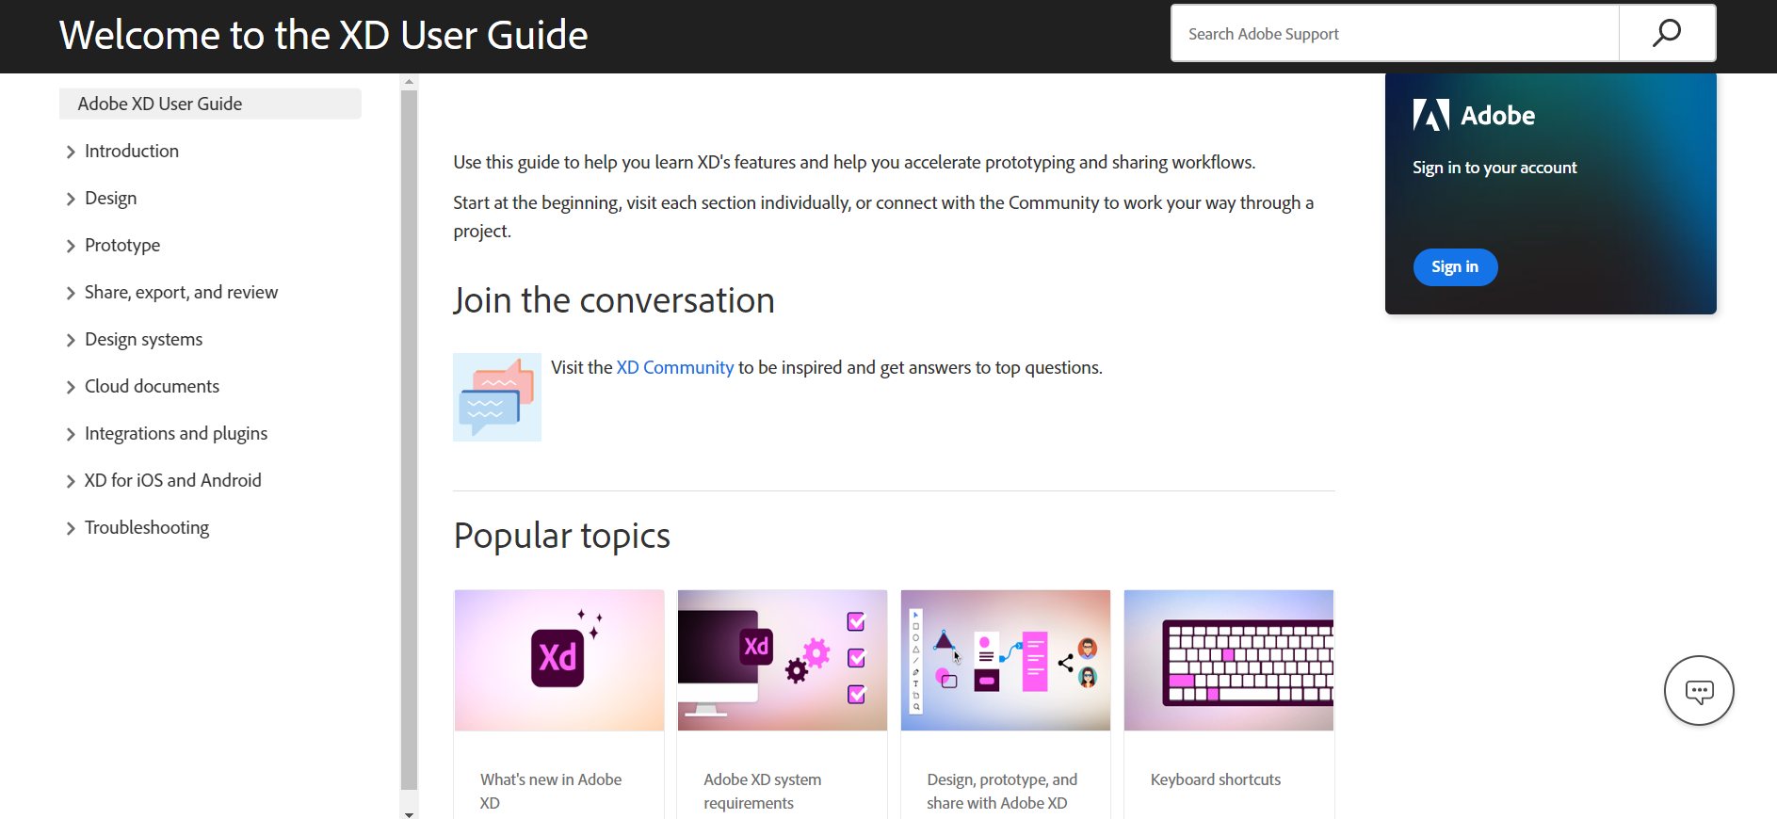
Task: Open the chat feedback bubble
Action: click(x=1698, y=690)
